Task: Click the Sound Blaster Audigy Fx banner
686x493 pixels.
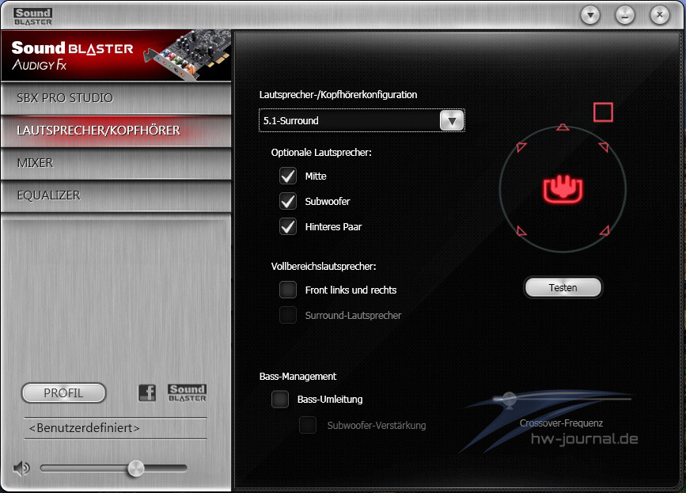Action: (x=116, y=55)
